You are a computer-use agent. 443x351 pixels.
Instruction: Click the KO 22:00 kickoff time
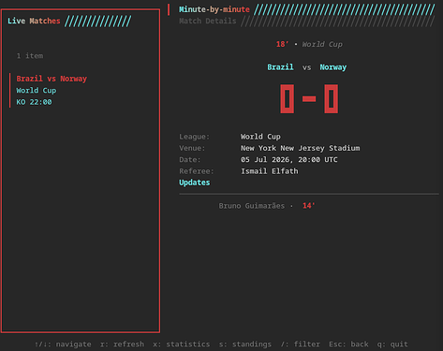(34, 102)
